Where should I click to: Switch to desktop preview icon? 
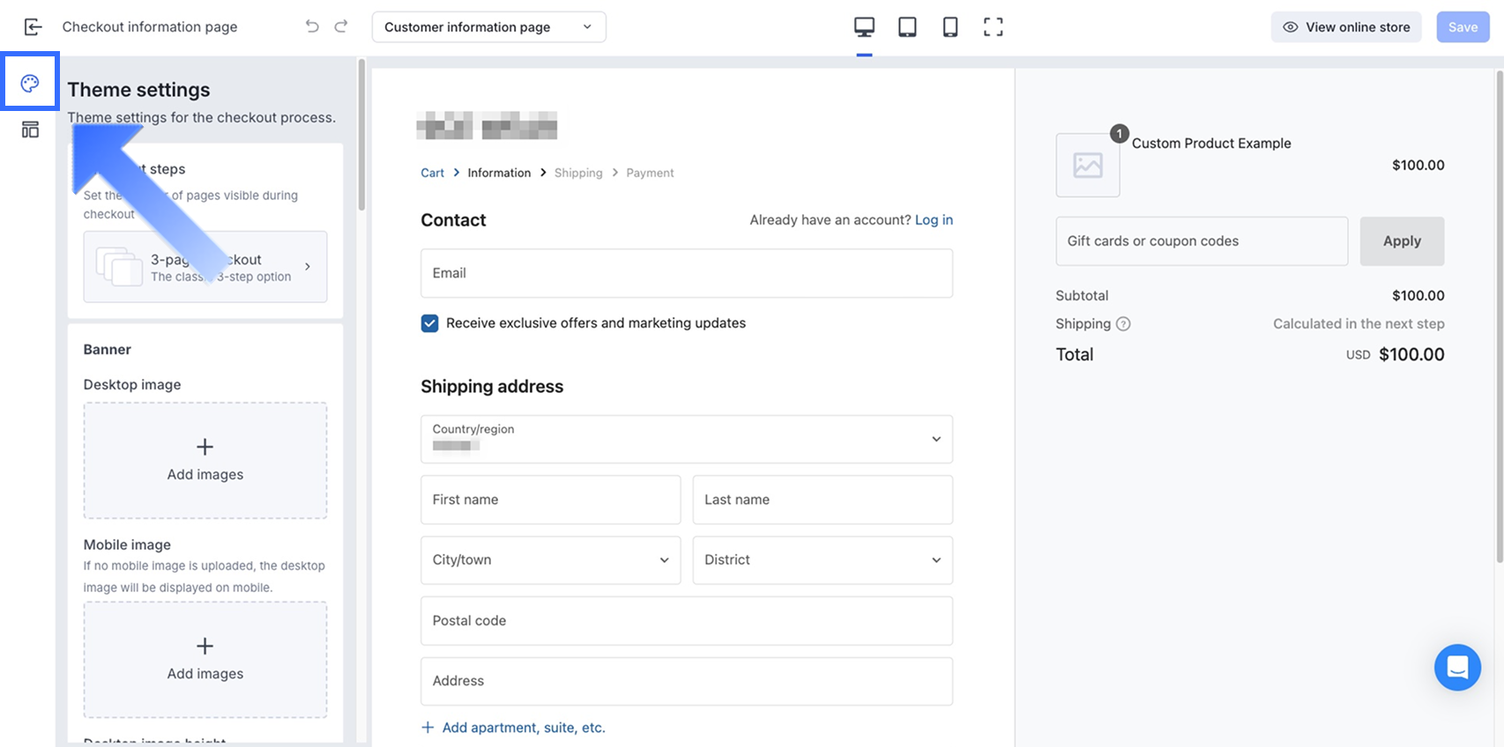coord(864,27)
